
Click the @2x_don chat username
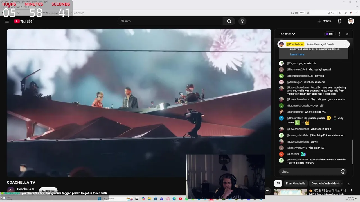coord(292,63)
